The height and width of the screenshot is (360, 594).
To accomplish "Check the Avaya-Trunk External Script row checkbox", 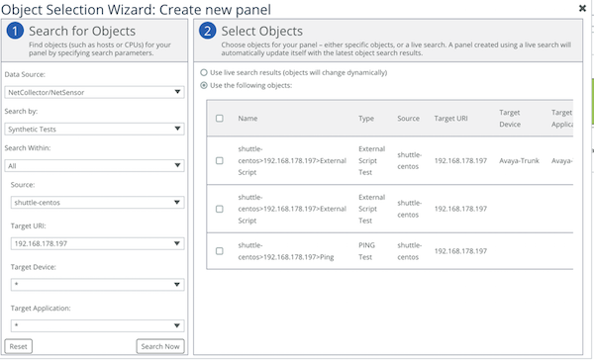I will pos(220,160).
